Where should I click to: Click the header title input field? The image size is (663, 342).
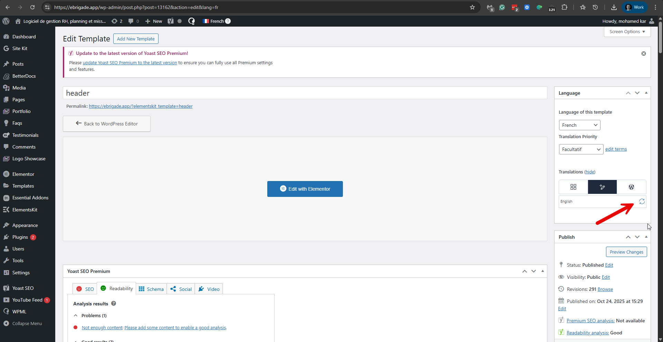pyautogui.click(x=305, y=93)
